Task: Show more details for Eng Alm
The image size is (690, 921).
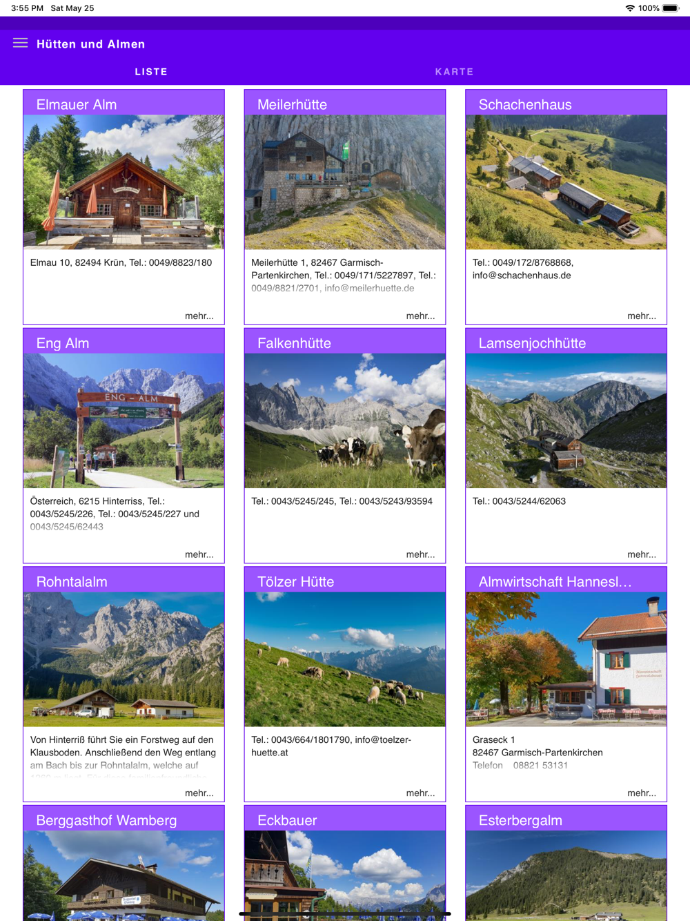Action: point(199,554)
